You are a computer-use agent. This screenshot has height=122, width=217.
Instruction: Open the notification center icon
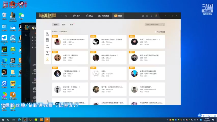click(213, 120)
